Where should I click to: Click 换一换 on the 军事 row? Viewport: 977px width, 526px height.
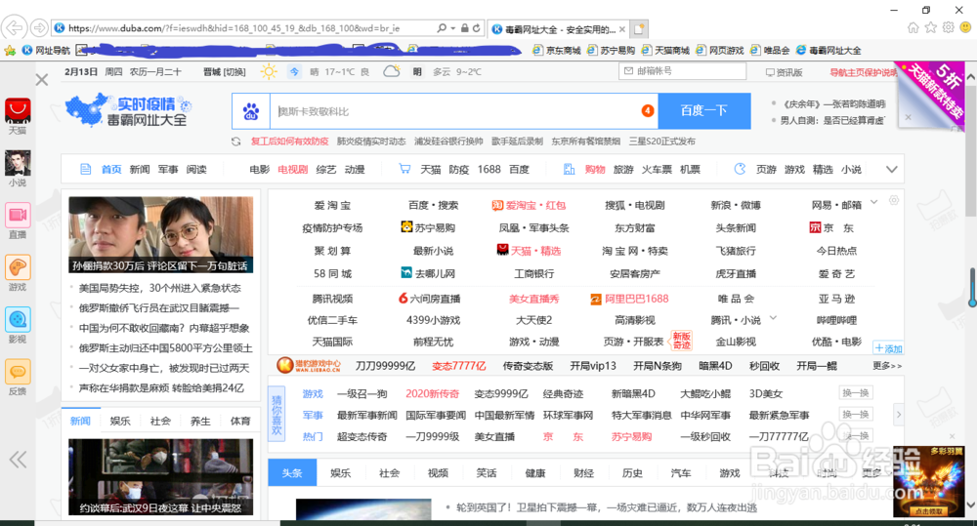point(856,414)
